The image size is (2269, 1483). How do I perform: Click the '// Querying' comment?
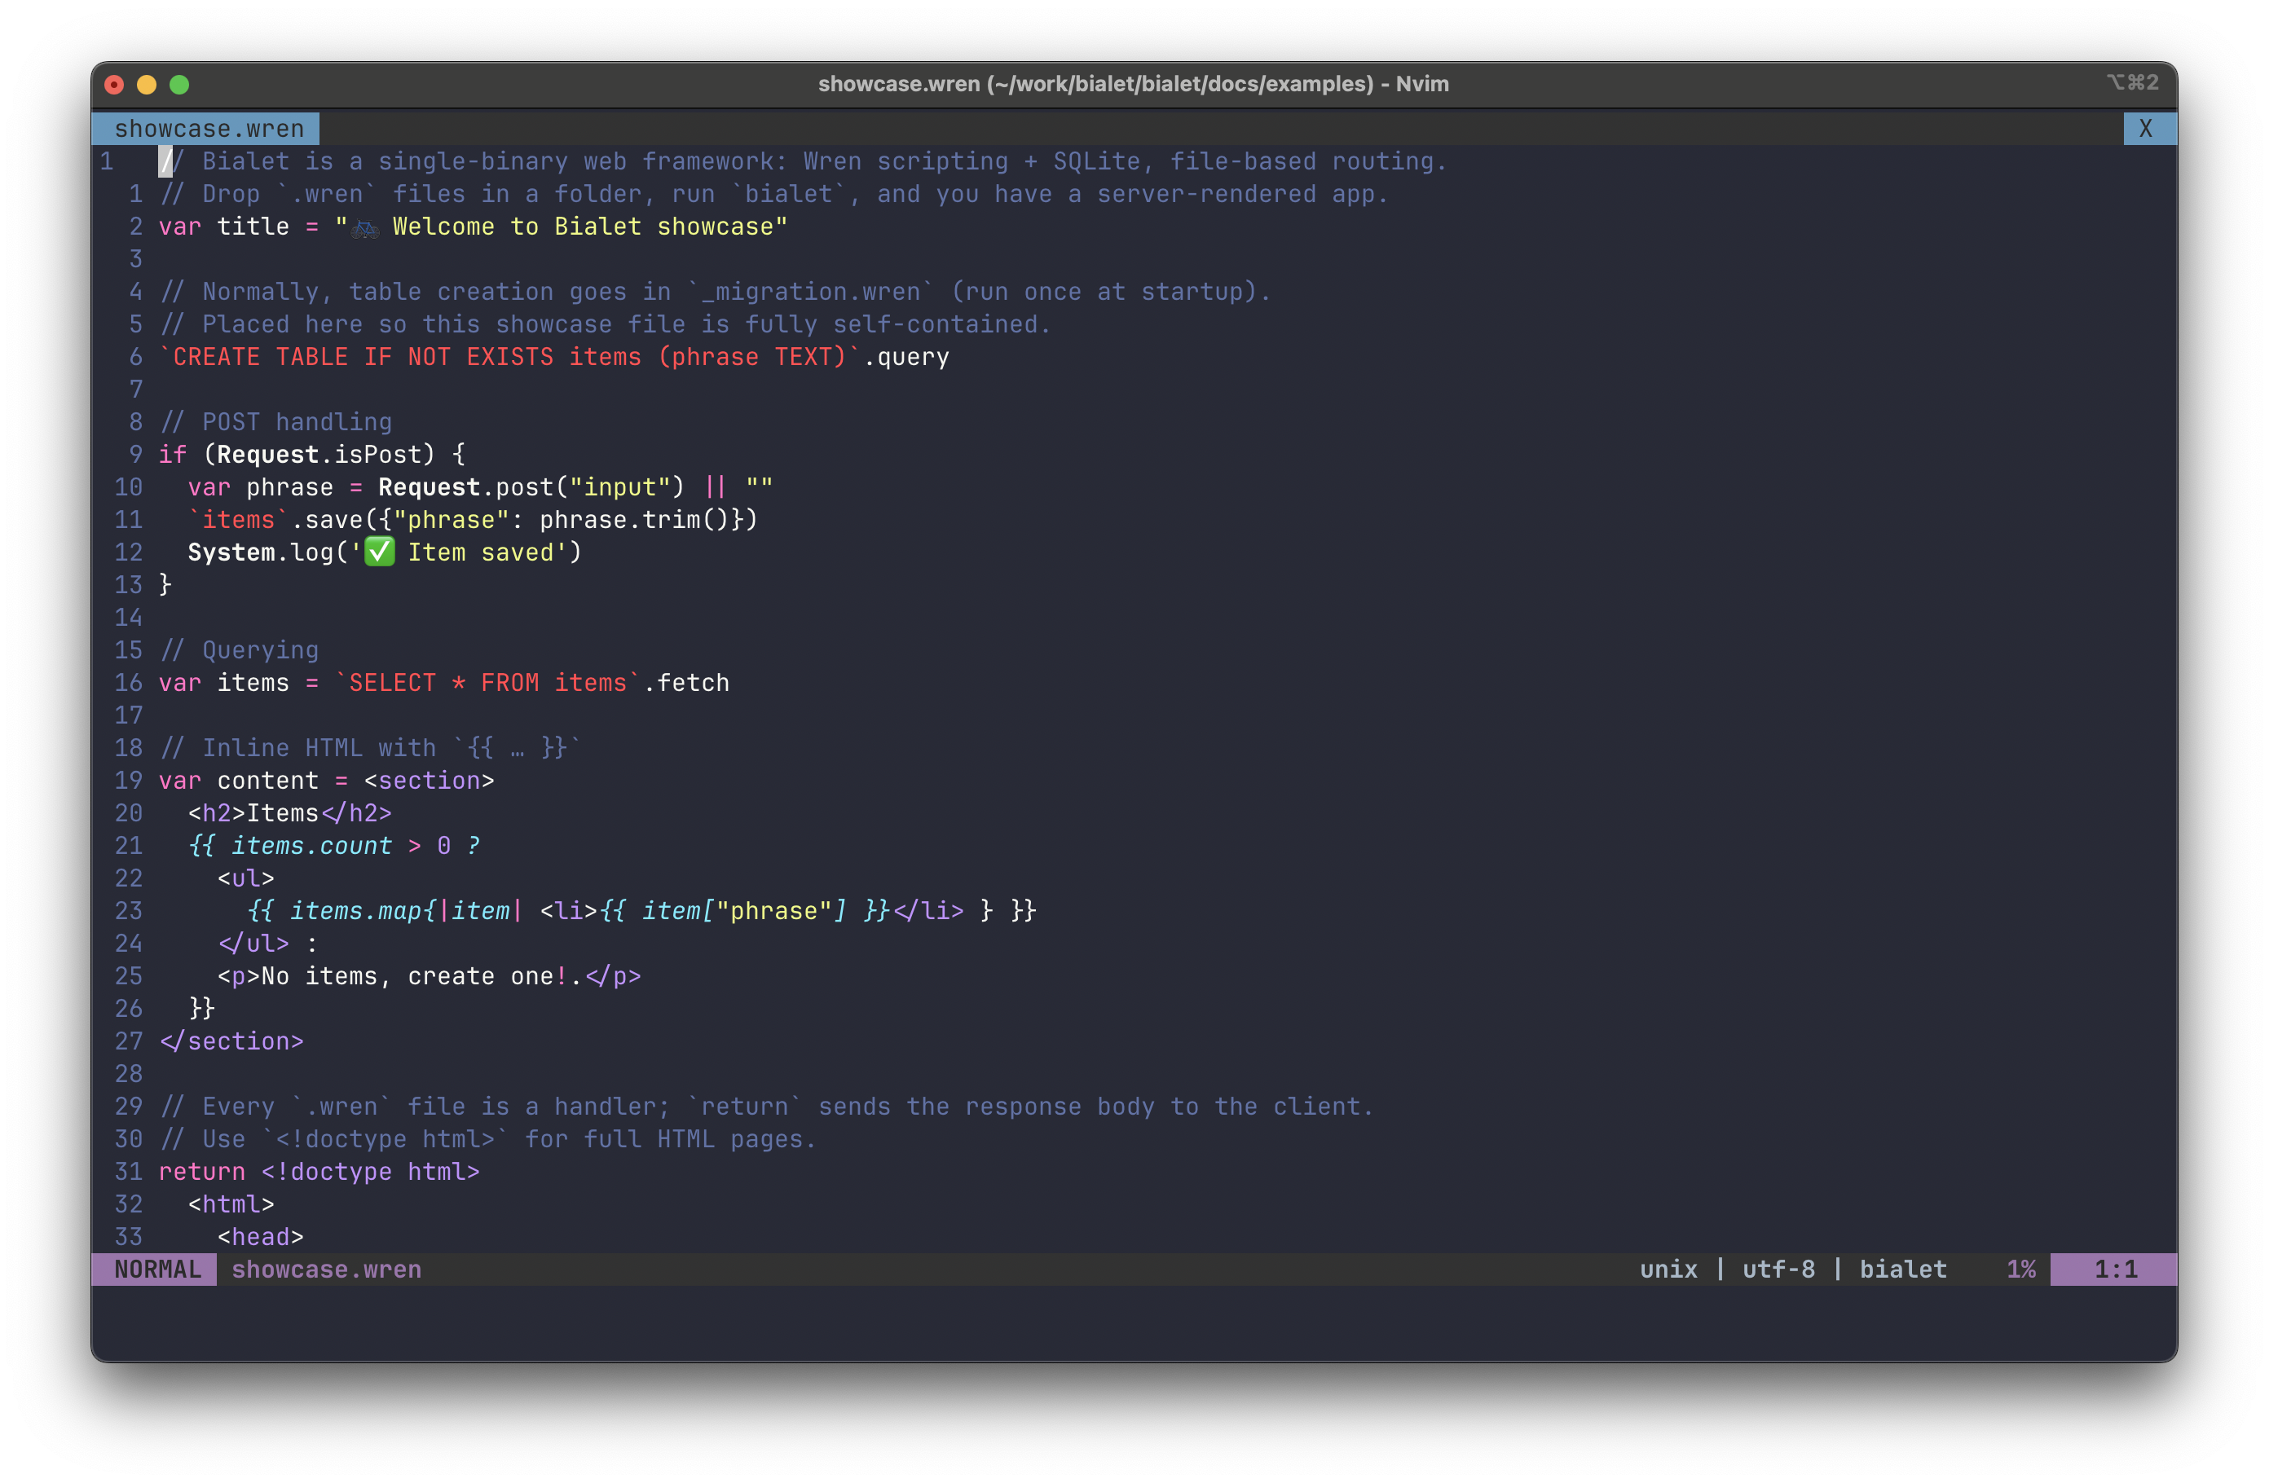240,650
